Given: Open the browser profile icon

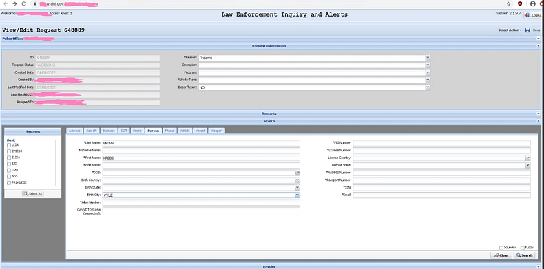Looking at the screenshot, I should 533,4.
